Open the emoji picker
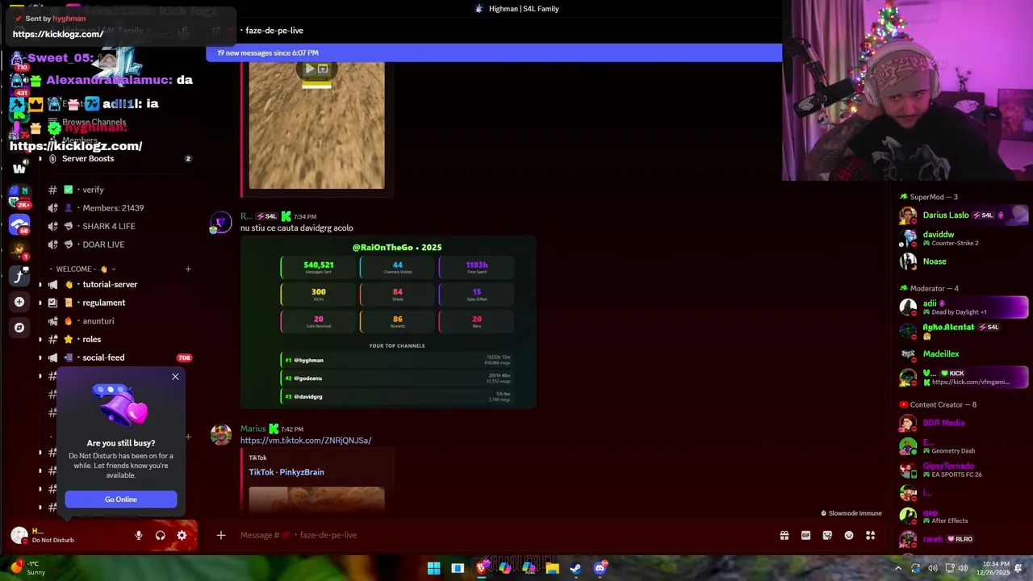This screenshot has width=1033, height=581. [x=849, y=535]
